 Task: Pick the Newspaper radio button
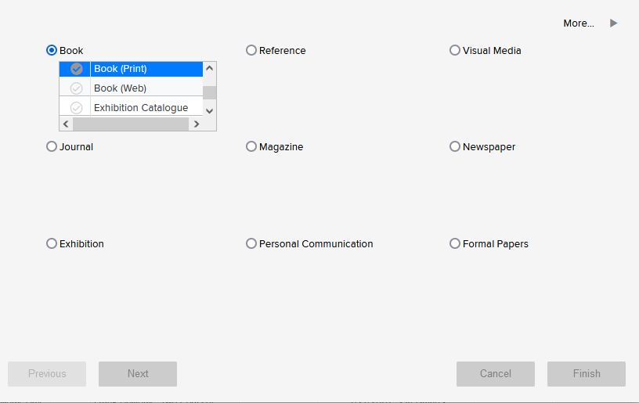455,146
